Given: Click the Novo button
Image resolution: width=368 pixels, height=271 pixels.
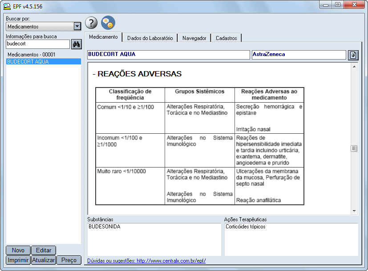Looking at the screenshot, I should click(x=18, y=251).
